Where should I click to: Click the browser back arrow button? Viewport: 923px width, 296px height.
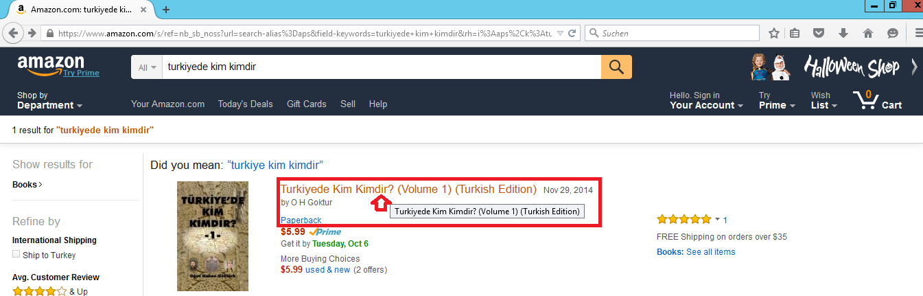[x=13, y=33]
